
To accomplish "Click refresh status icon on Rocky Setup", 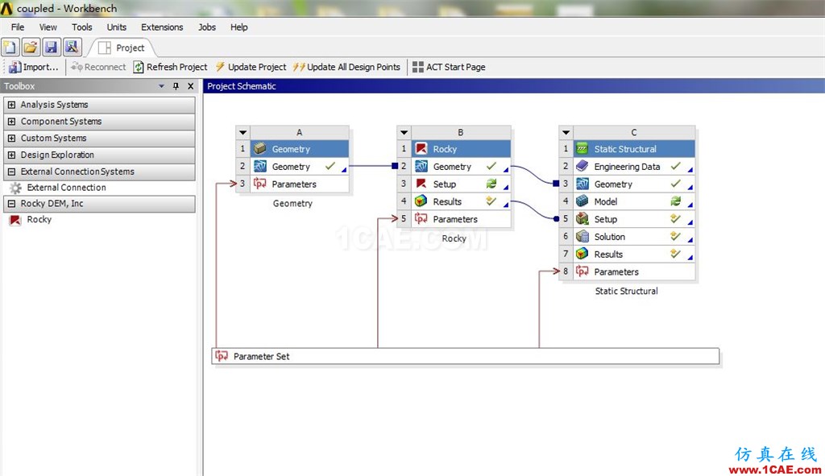I will tap(491, 184).
